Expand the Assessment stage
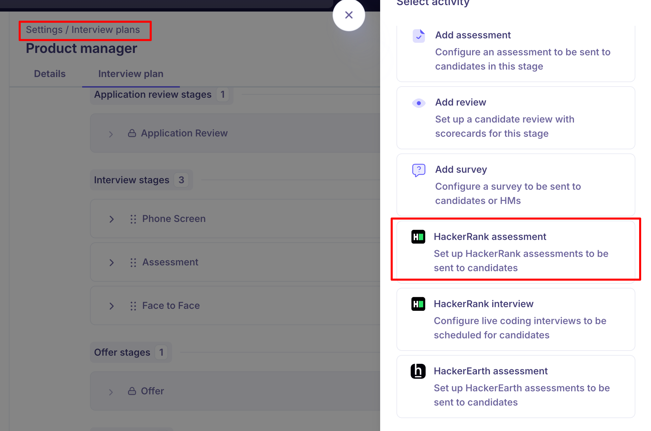The image size is (651, 431). (111, 263)
